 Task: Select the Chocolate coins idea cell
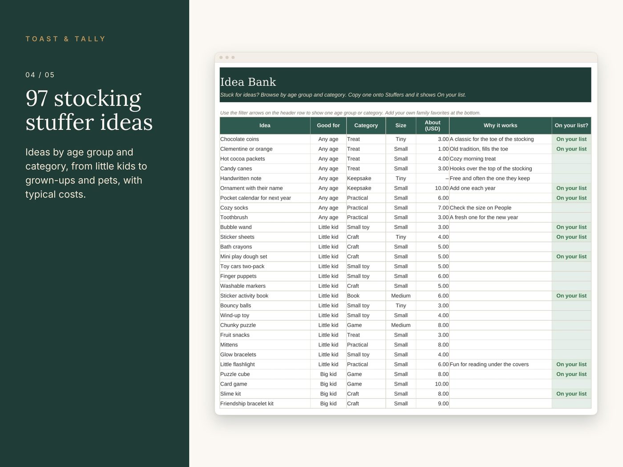coord(265,139)
